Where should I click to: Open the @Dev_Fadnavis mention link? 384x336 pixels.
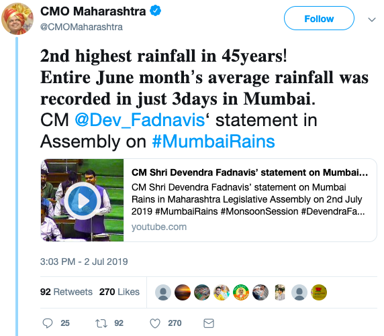pyautogui.click(x=140, y=120)
